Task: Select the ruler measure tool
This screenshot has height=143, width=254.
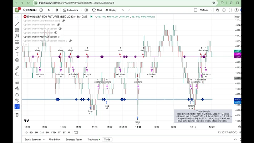Action: coord(17,68)
